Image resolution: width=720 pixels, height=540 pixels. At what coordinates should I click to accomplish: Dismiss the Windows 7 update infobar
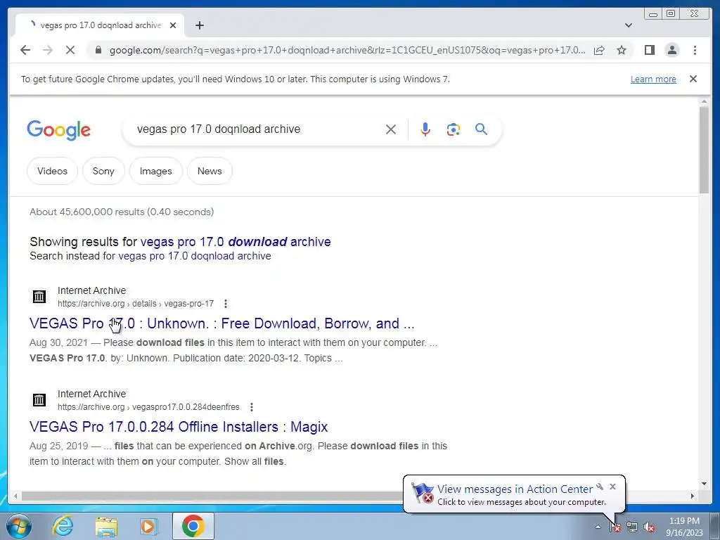click(x=693, y=79)
